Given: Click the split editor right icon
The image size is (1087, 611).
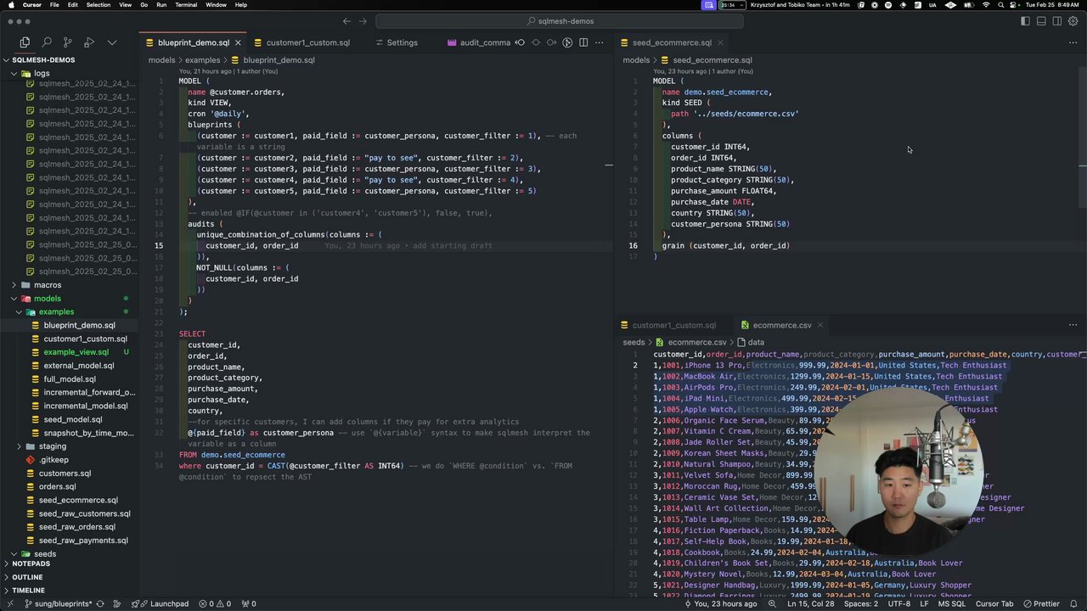Looking at the screenshot, I should click(x=584, y=42).
